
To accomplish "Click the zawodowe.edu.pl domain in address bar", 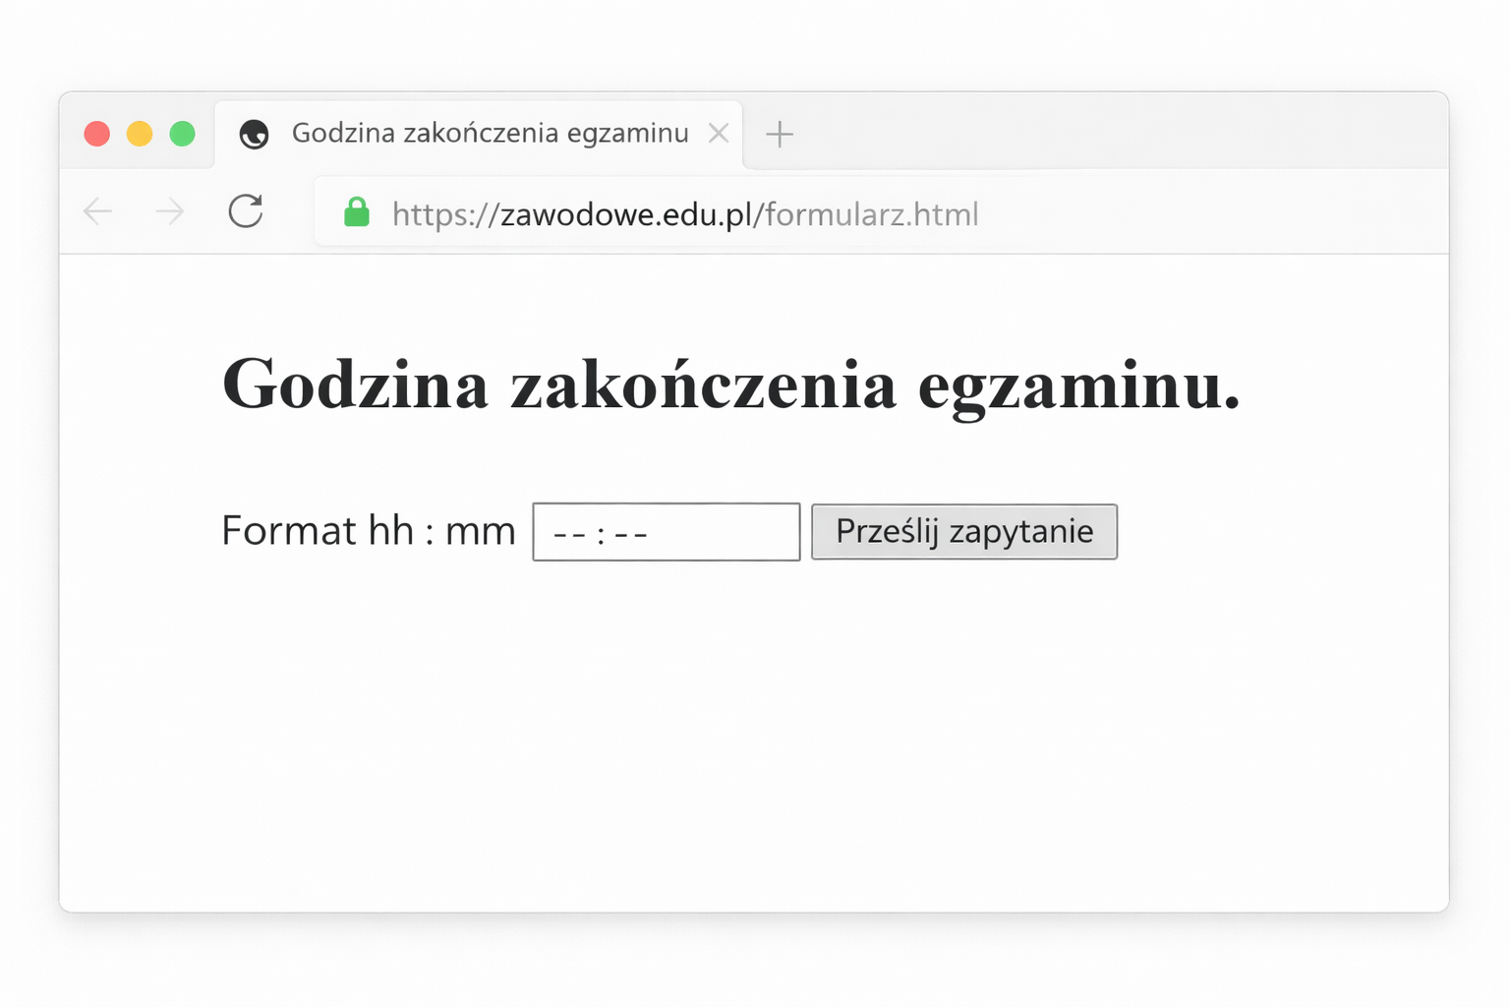I will click(x=626, y=214).
